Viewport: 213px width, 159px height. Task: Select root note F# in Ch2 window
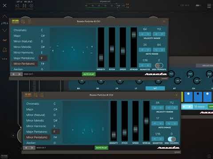55,137
